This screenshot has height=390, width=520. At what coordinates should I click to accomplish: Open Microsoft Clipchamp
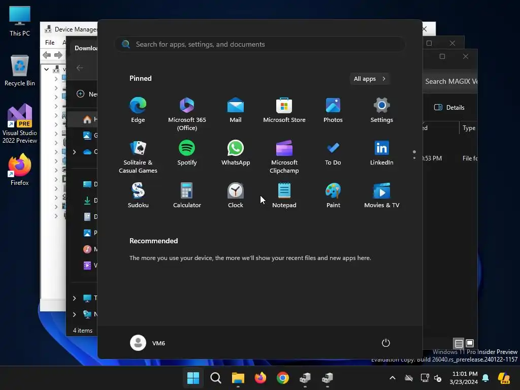coord(284,156)
